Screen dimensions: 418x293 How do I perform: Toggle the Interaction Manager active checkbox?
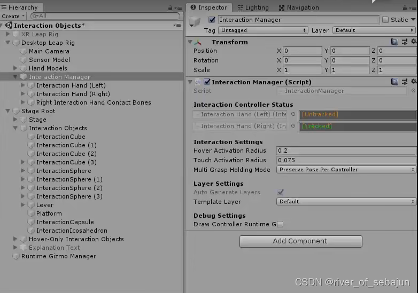(x=212, y=20)
